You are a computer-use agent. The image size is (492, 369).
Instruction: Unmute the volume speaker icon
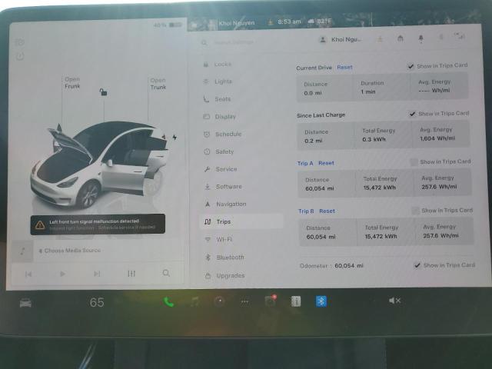click(x=394, y=301)
